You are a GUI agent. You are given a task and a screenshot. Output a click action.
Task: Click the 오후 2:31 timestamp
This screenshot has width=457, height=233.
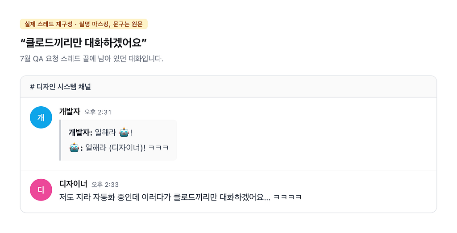(x=98, y=112)
